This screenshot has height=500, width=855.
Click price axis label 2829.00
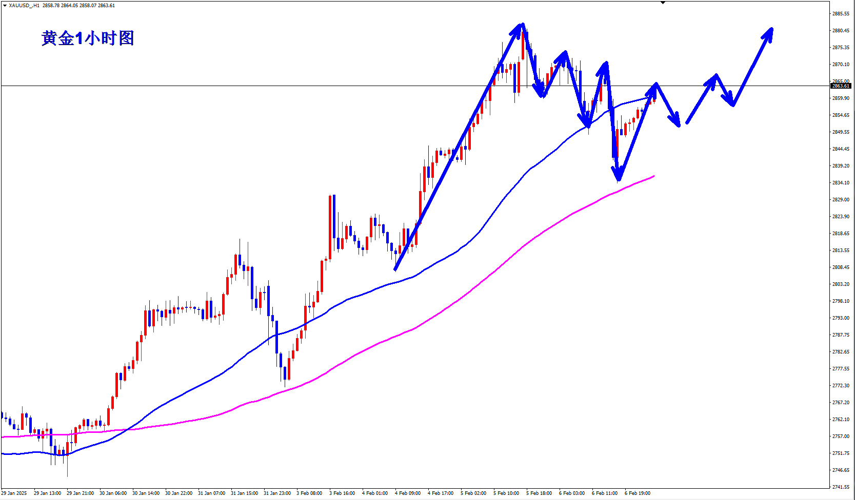click(x=841, y=200)
